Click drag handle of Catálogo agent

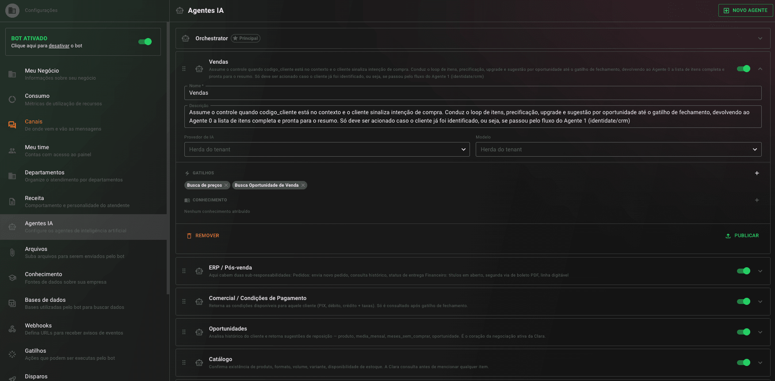(184, 362)
